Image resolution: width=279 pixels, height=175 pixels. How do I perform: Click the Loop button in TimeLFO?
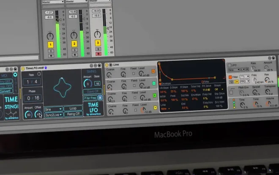click(73, 108)
